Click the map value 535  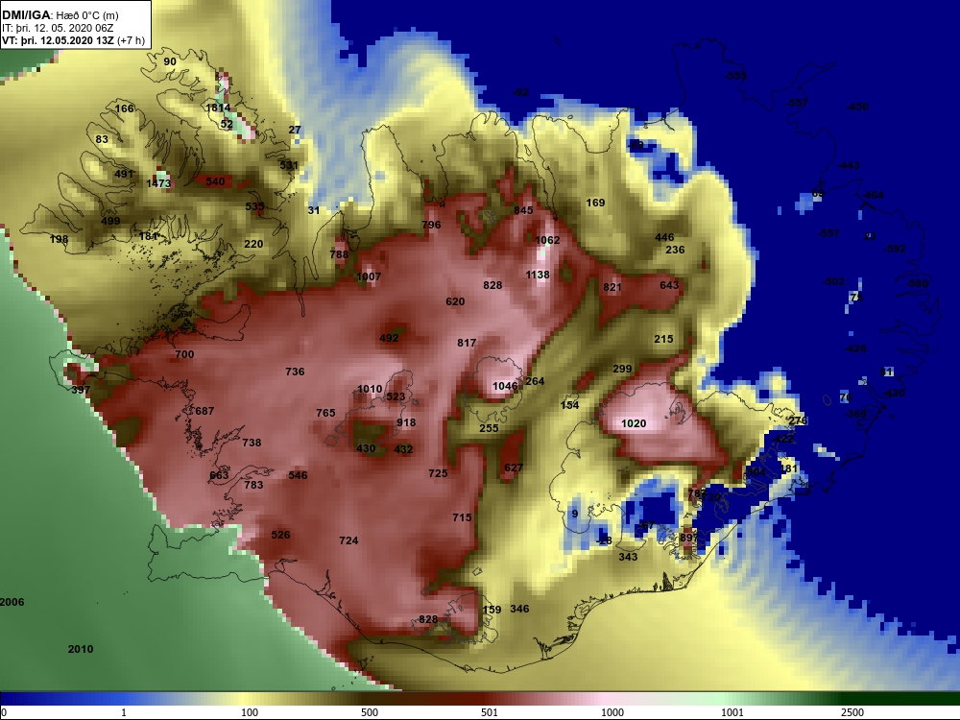[254, 206]
